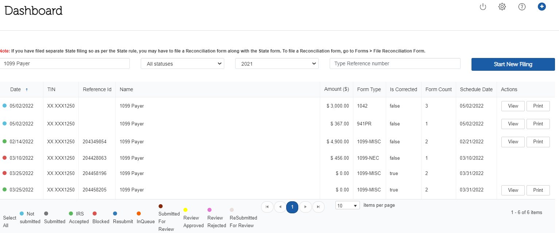
Task: Sort by the Form Count column header
Action: tap(439, 89)
